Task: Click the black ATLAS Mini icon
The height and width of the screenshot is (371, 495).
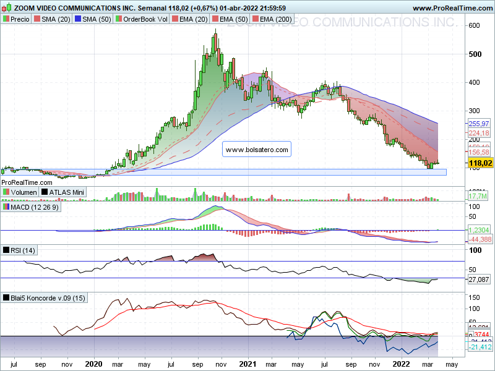Action: coord(45,192)
